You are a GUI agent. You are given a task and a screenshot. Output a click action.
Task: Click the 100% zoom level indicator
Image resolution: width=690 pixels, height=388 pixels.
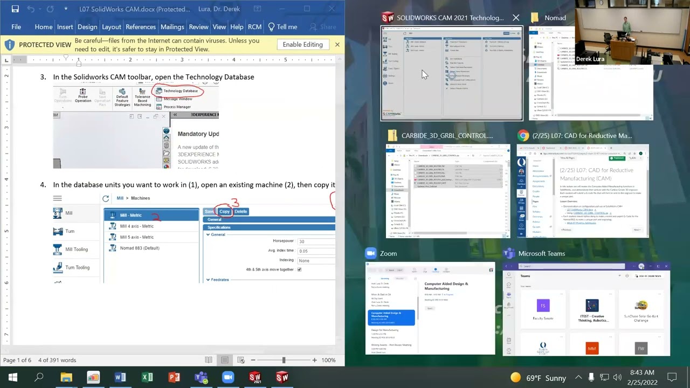point(329,360)
